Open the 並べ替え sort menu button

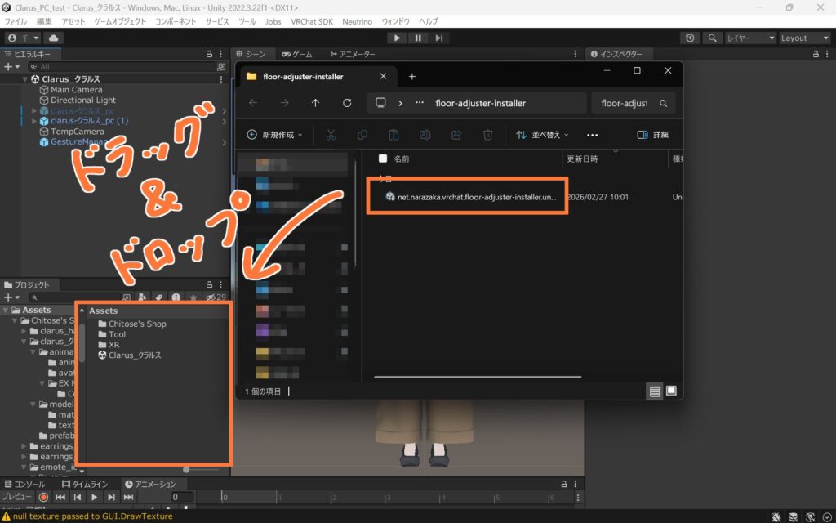pos(538,135)
